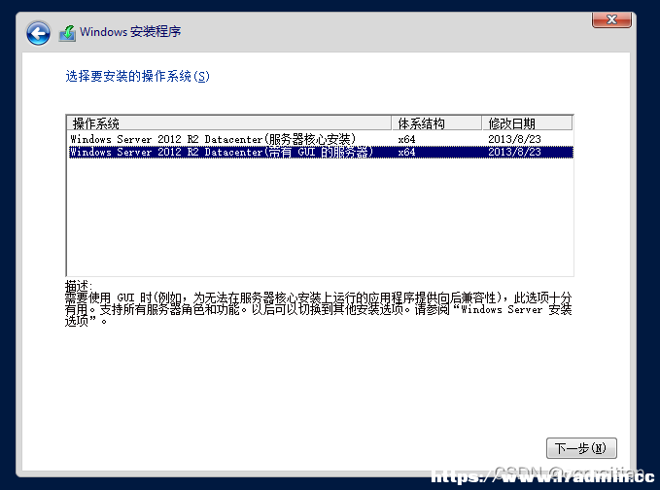660x490 pixels.
Task: Click the 下一步(N) button
Action: click(x=581, y=448)
